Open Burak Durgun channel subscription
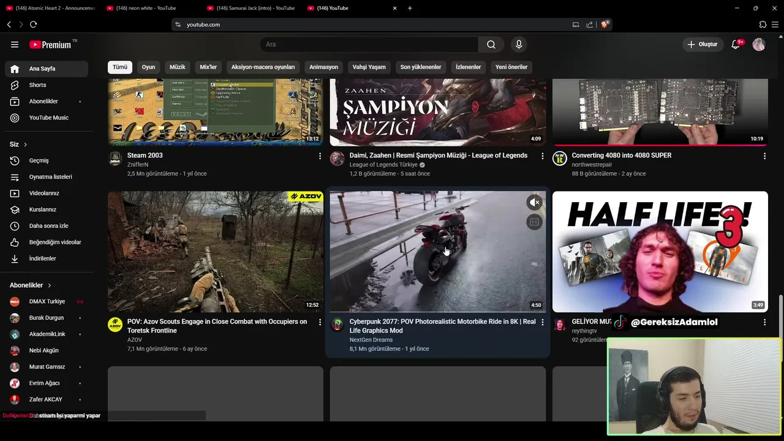 tap(47, 318)
